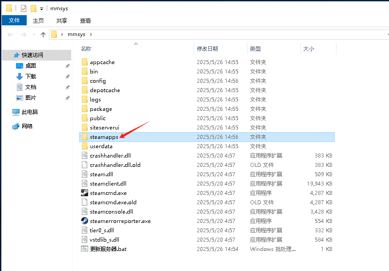389x271 pixels.
Task: Click the pin icon next to 文档
Action: tap(68, 87)
